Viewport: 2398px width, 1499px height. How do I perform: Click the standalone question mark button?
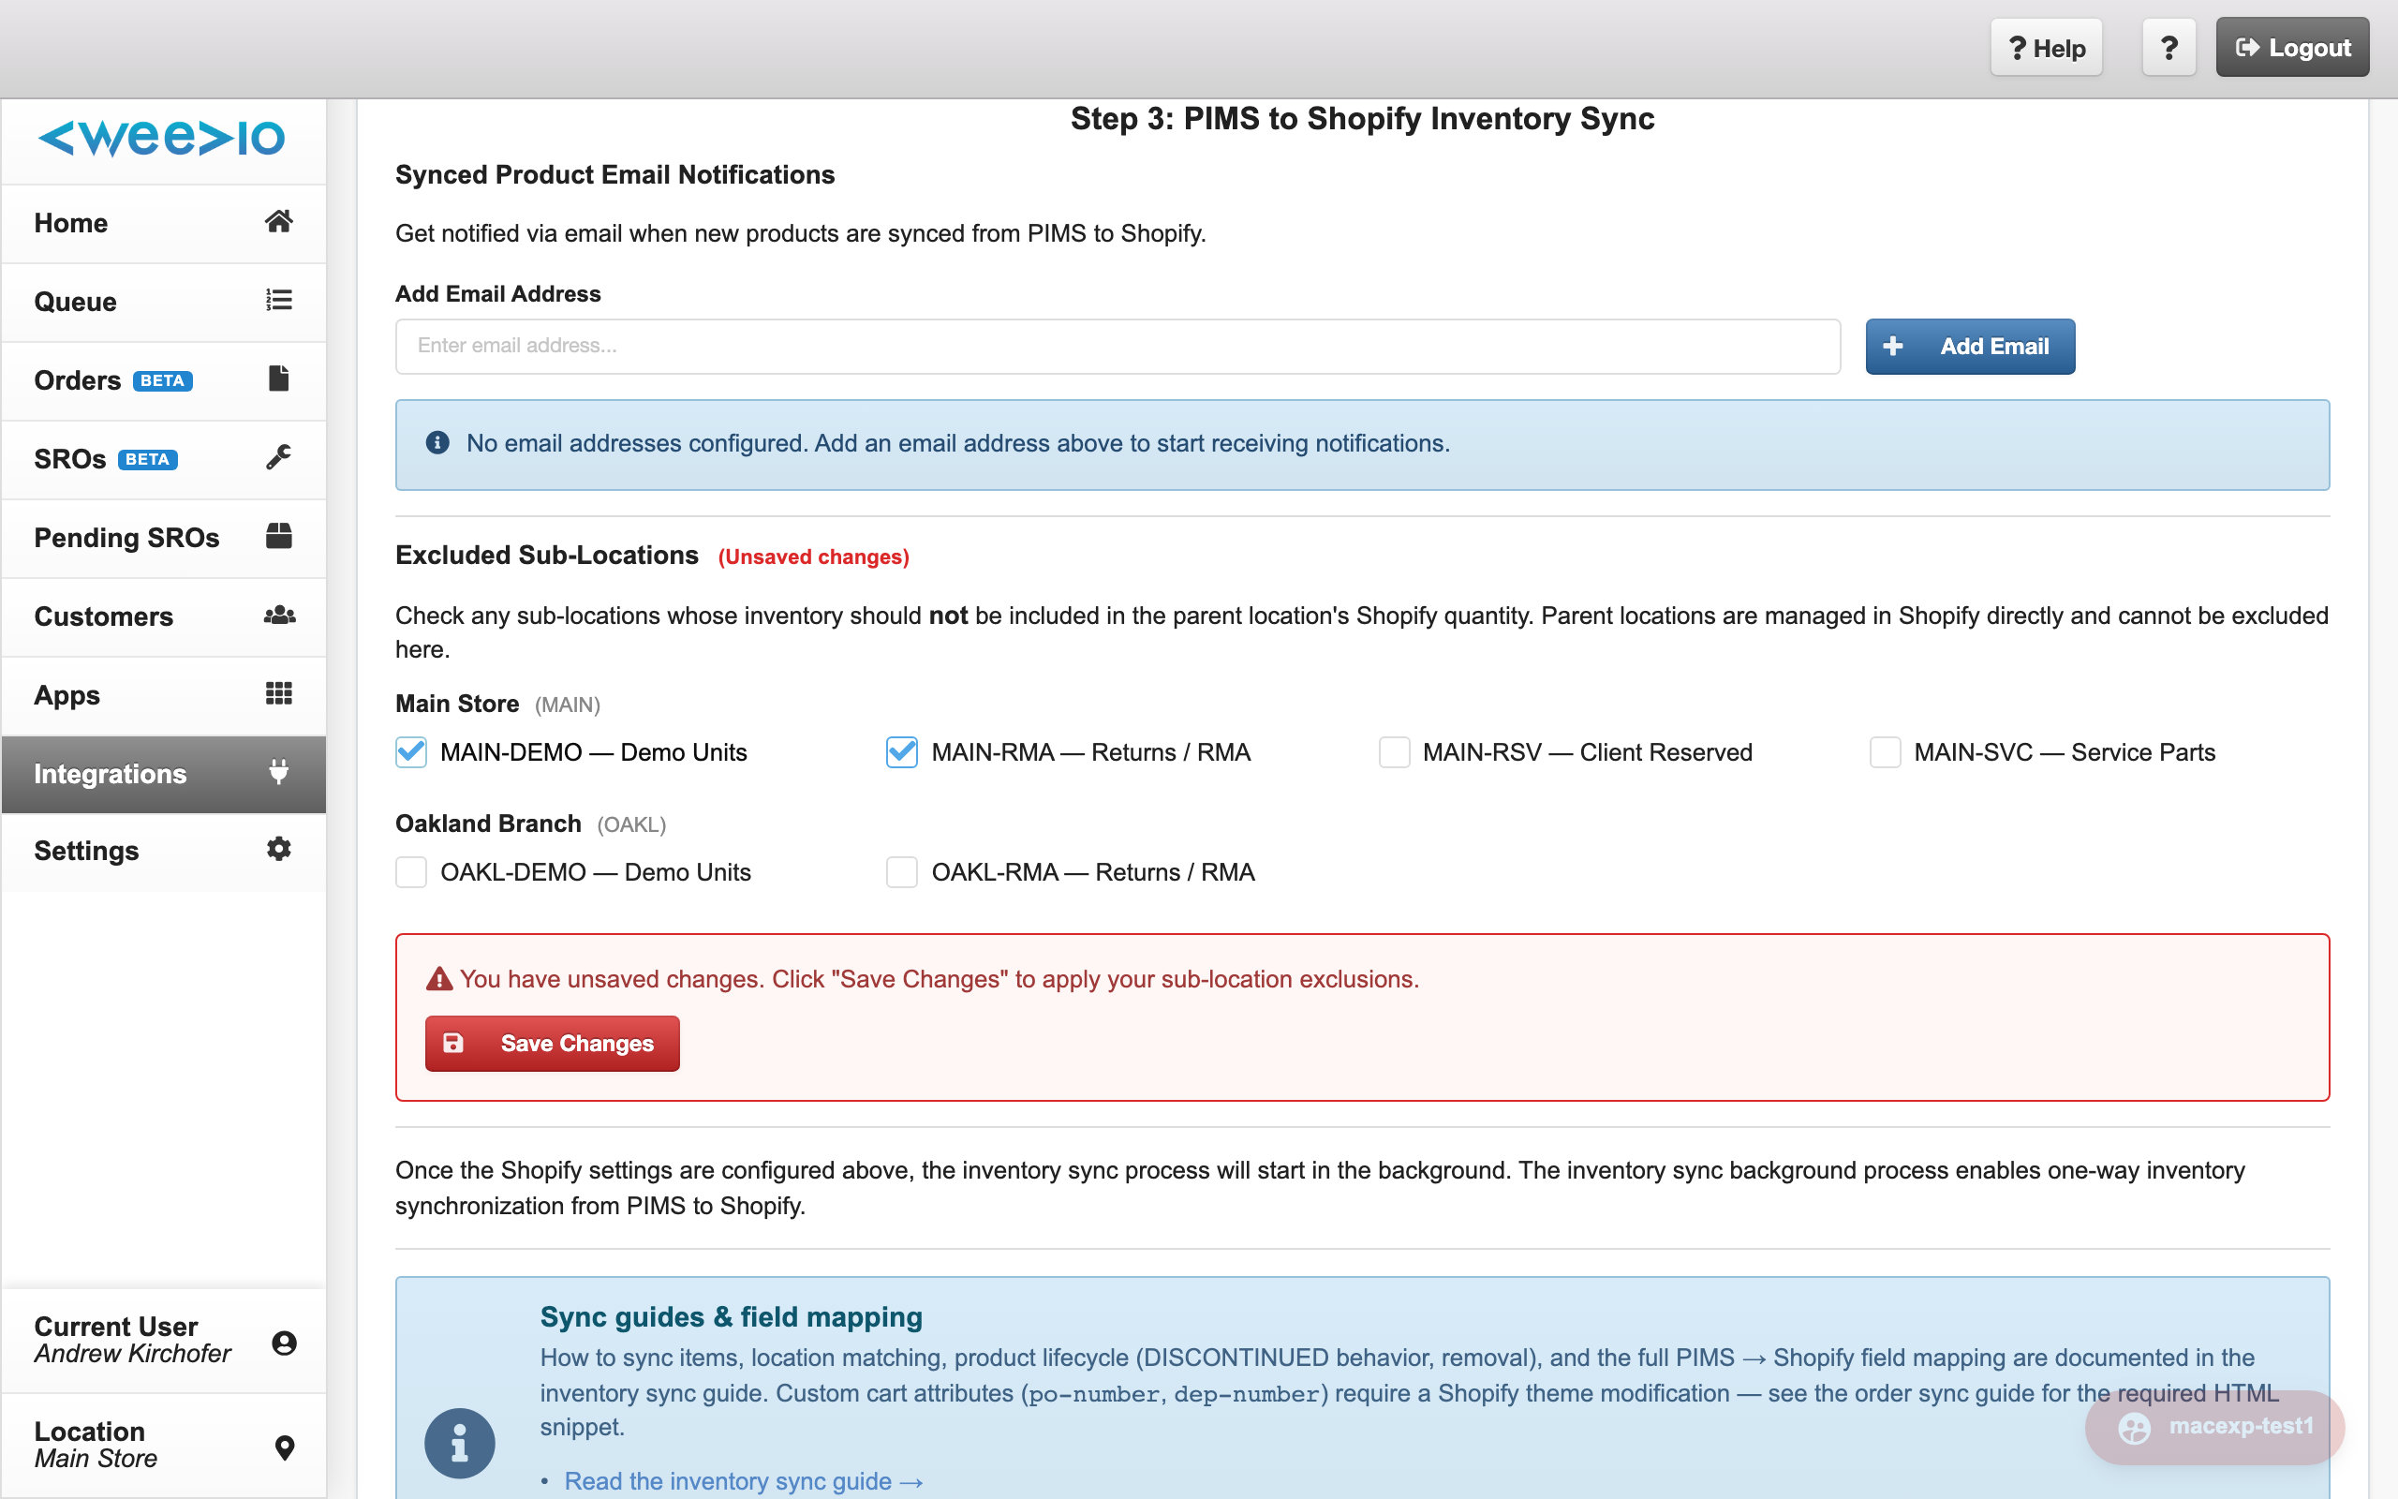2169,48
